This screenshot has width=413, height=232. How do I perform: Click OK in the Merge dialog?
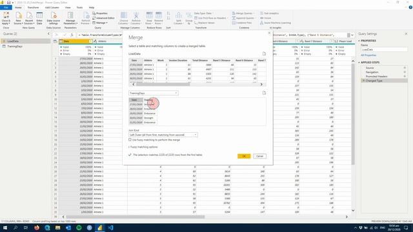tap(244, 156)
